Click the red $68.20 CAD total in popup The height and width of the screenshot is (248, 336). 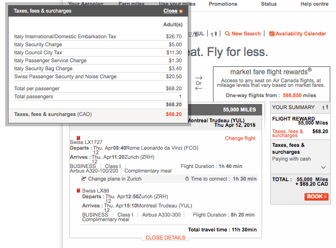(173, 114)
